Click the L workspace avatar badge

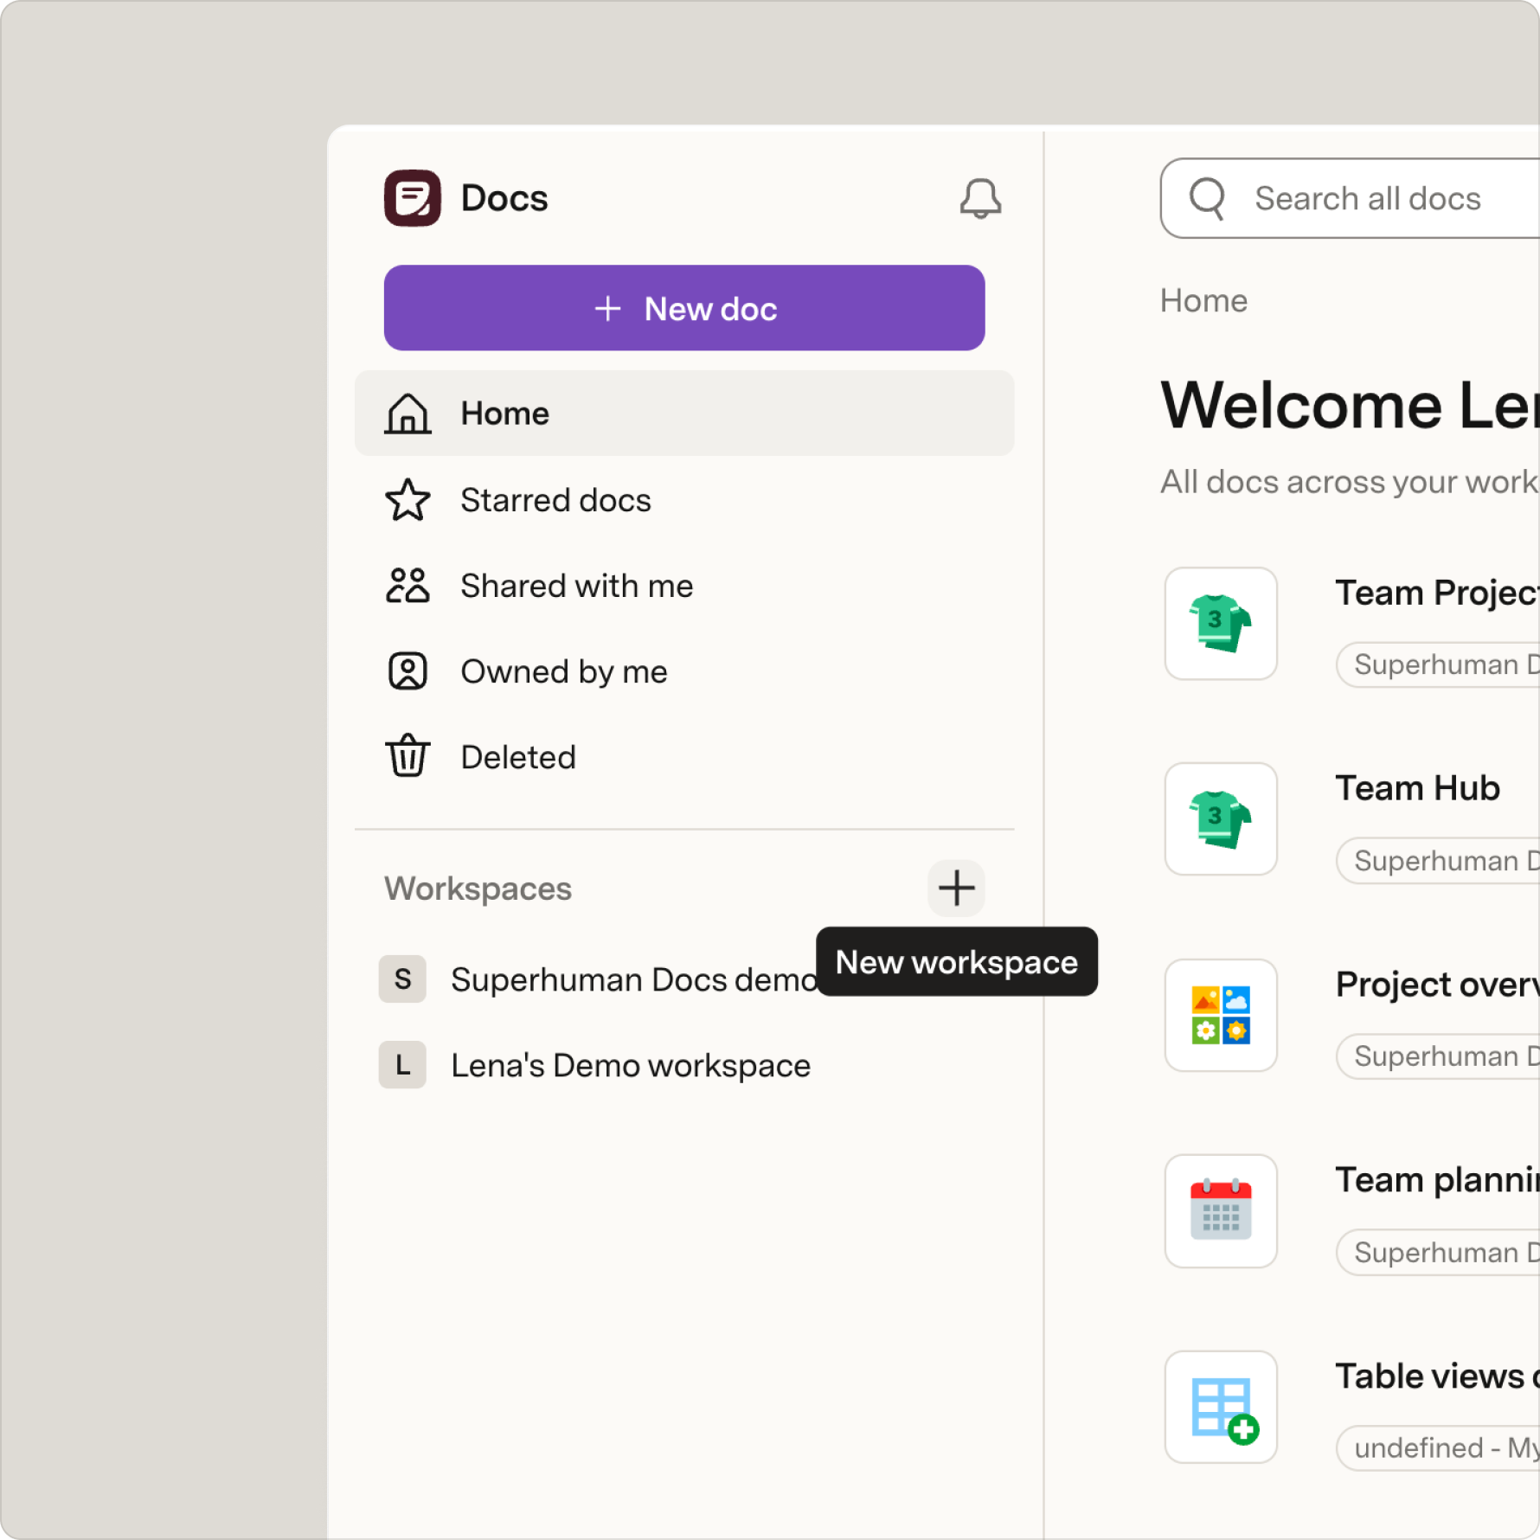[x=402, y=1065]
